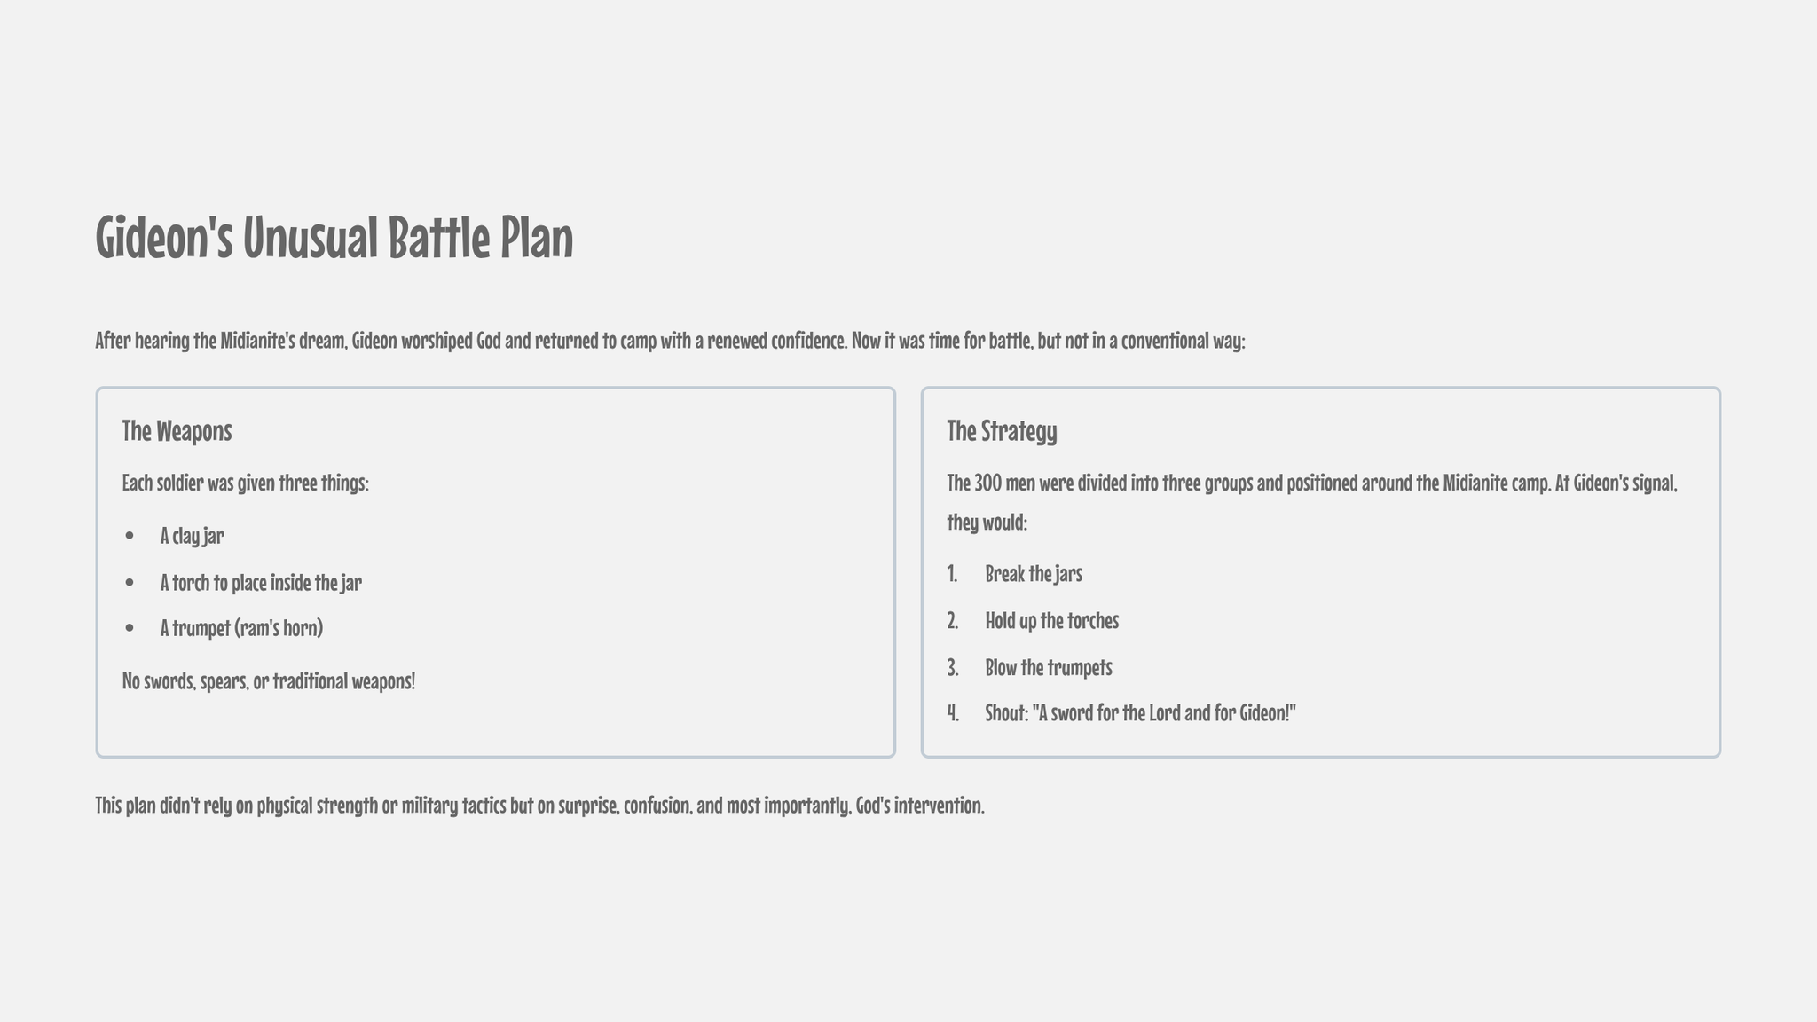Click the "A clay jar" bullet item
The height and width of the screenshot is (1022, 1817).
pos(192,536)
